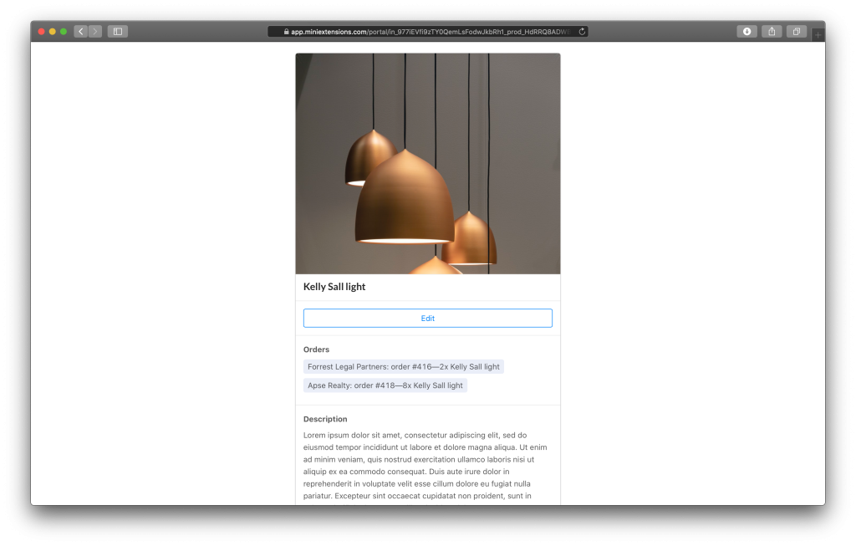Click the Safari back arrow

pos(81,32)
